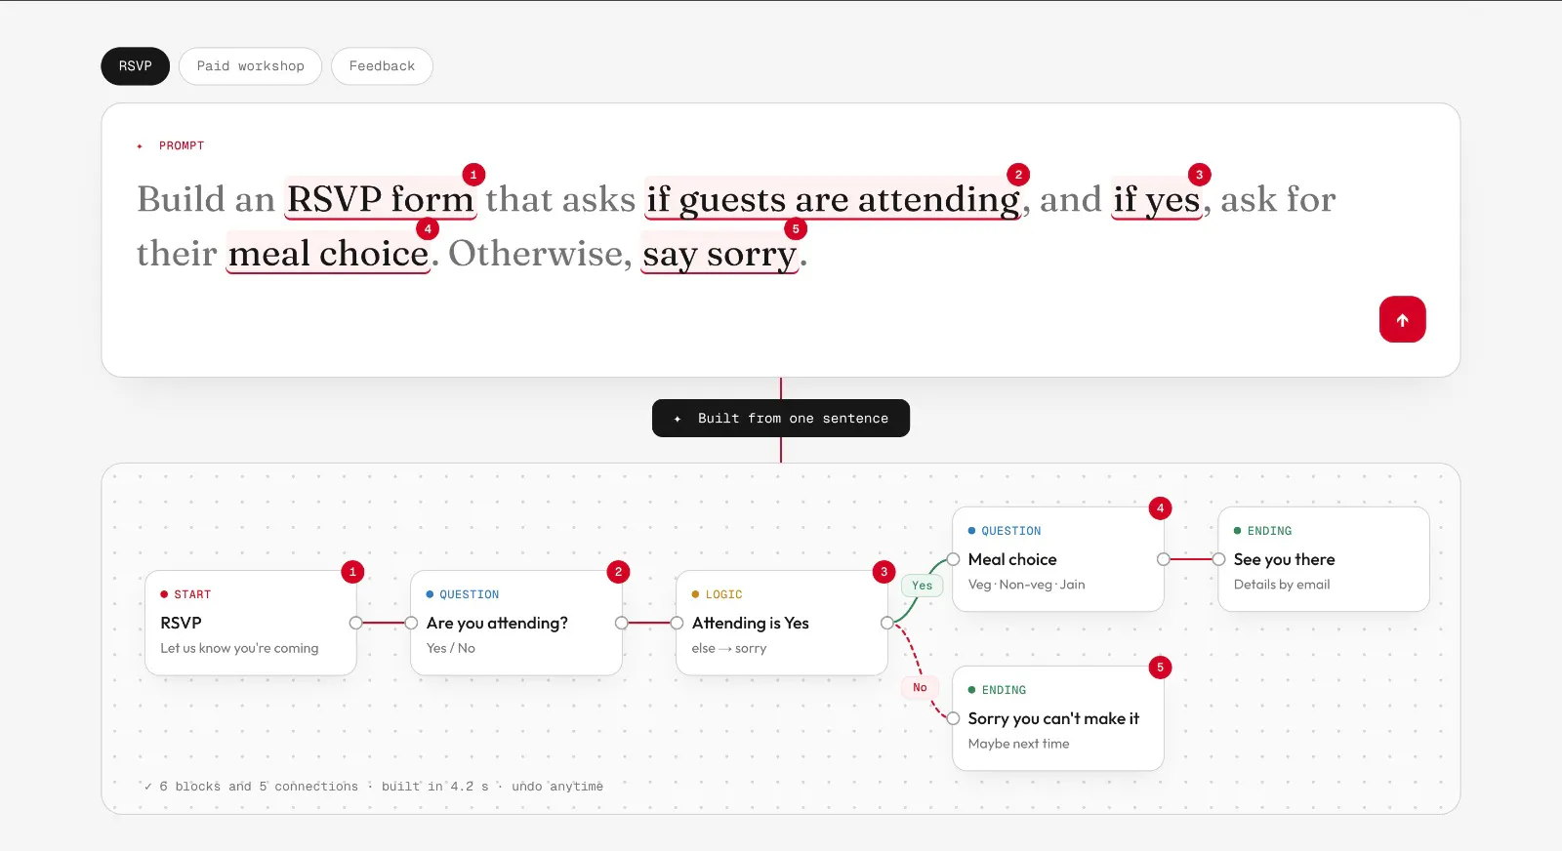Click the output port of 'Meal choice' block
The height and width of the screenshot is (851, 1562).
click(x=1164, y=559)
